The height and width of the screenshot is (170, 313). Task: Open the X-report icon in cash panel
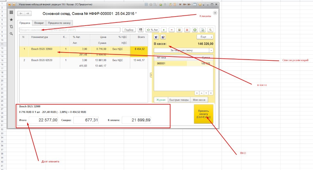point(157,37)
